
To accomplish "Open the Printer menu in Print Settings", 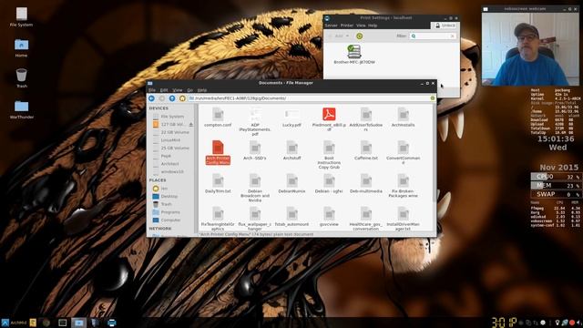I will click(x=347, y=26).
